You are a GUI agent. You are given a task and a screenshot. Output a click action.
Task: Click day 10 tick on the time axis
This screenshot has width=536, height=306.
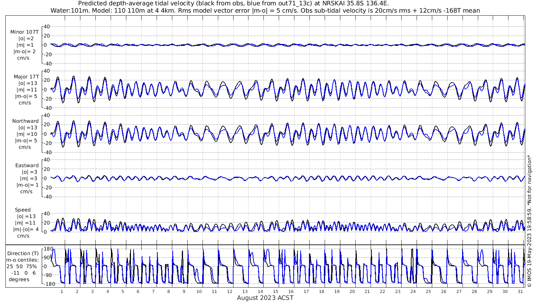point(199,291)
